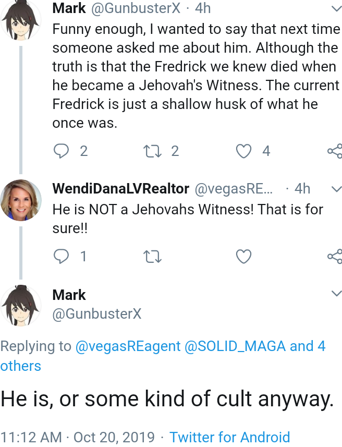Open options chevron on Mark's first tweet

(337, 8)
